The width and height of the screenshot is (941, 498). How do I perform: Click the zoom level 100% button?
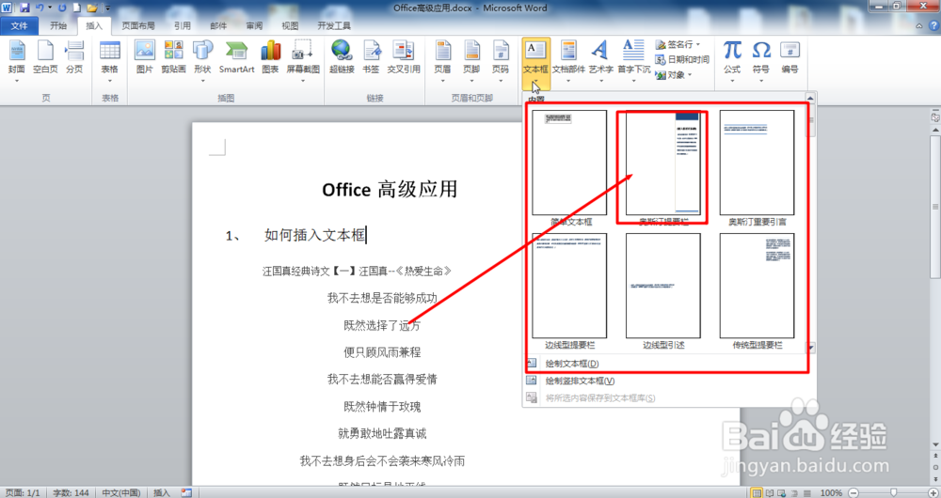click(831, 492)
